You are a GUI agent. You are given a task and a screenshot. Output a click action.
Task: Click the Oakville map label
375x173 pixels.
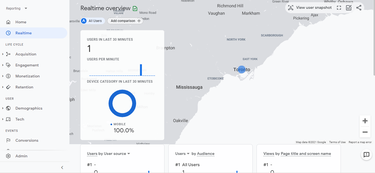pos(180,121)
